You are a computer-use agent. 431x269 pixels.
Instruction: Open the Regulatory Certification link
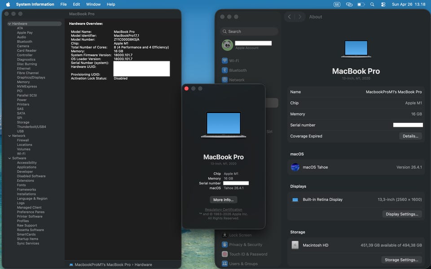224,210
